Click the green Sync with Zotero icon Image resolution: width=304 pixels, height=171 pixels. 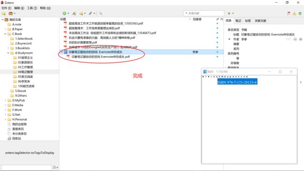[300, 14]
